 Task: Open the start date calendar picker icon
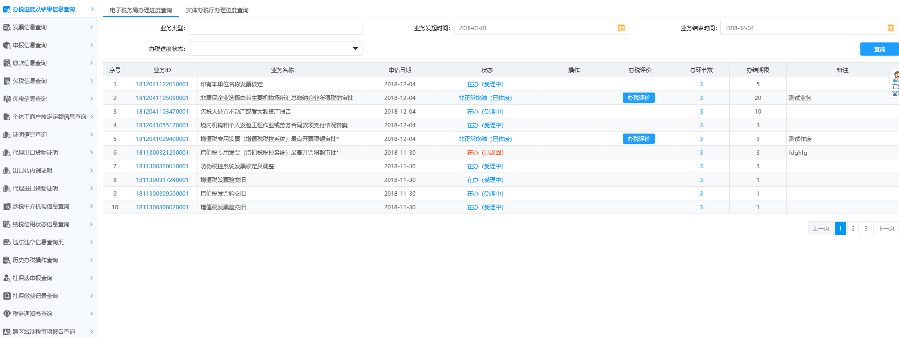[621, 28]
